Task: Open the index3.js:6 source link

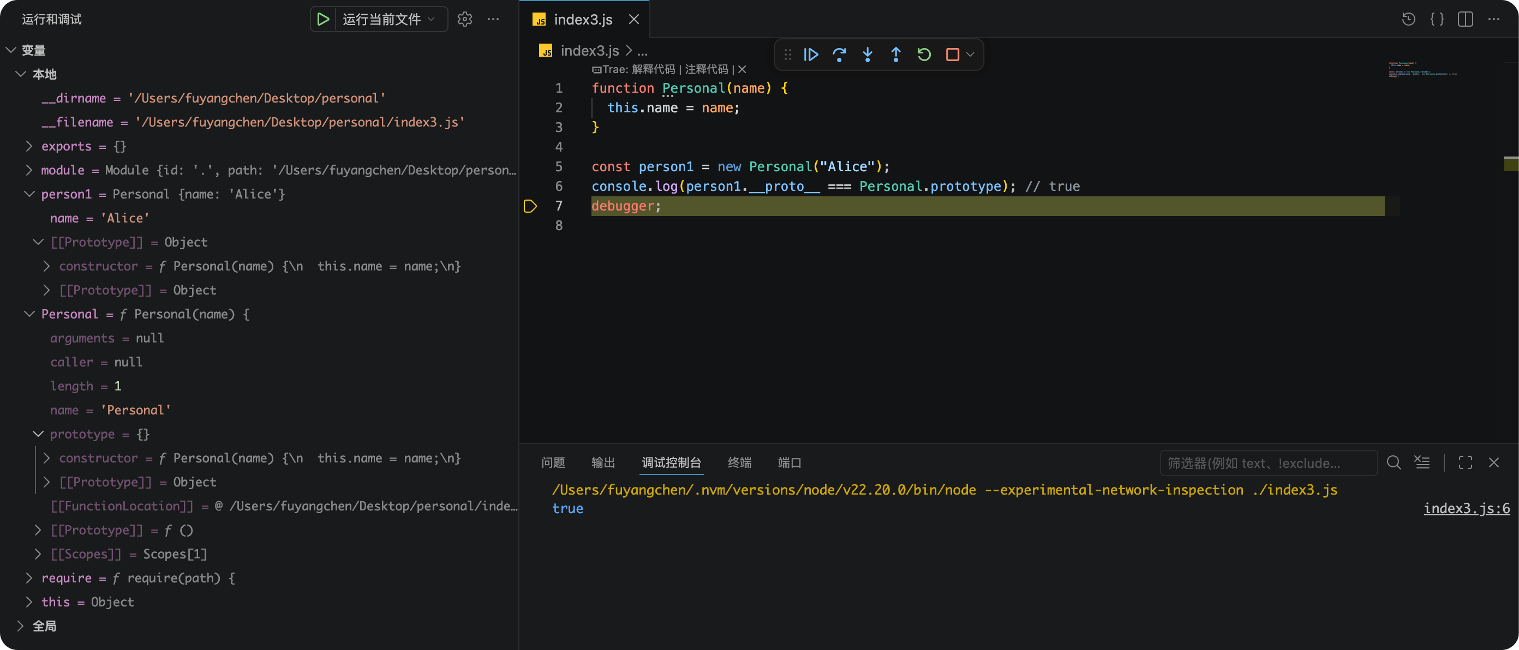Action: point(1467,509)
